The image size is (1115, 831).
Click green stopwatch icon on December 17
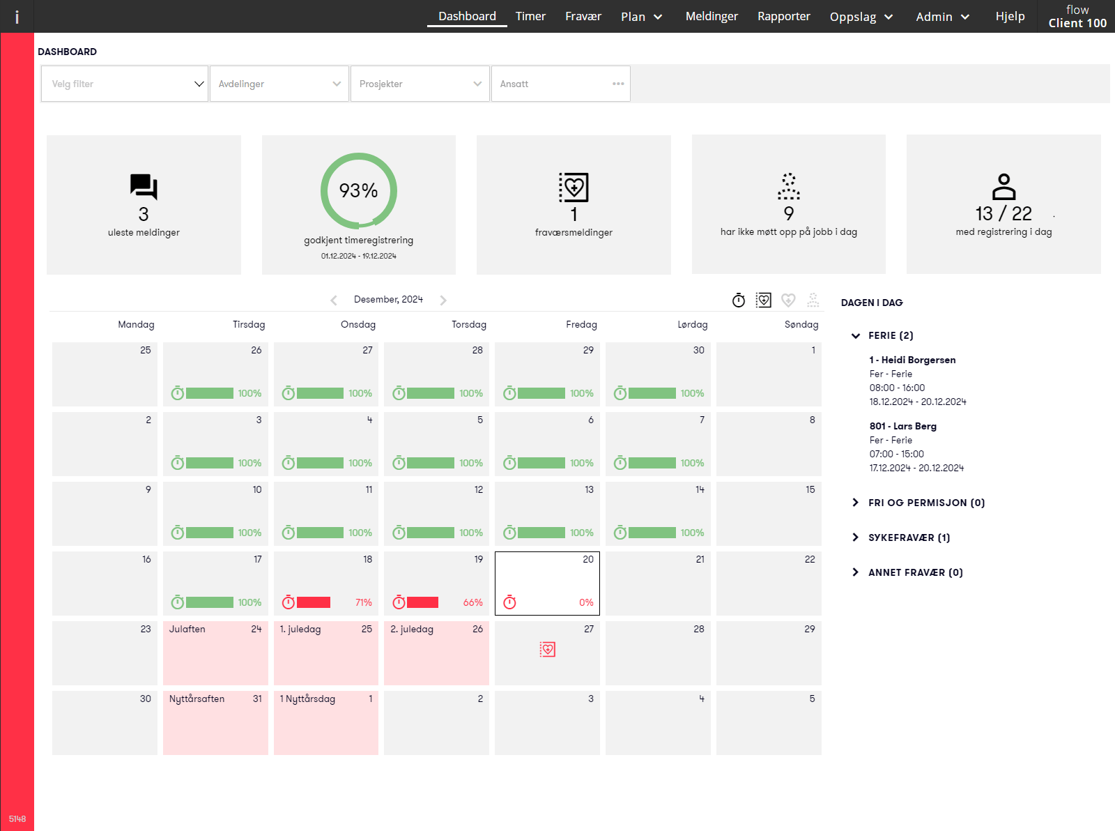pos(178,602)
